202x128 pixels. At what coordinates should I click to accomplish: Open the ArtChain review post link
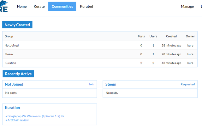(18, 120)
